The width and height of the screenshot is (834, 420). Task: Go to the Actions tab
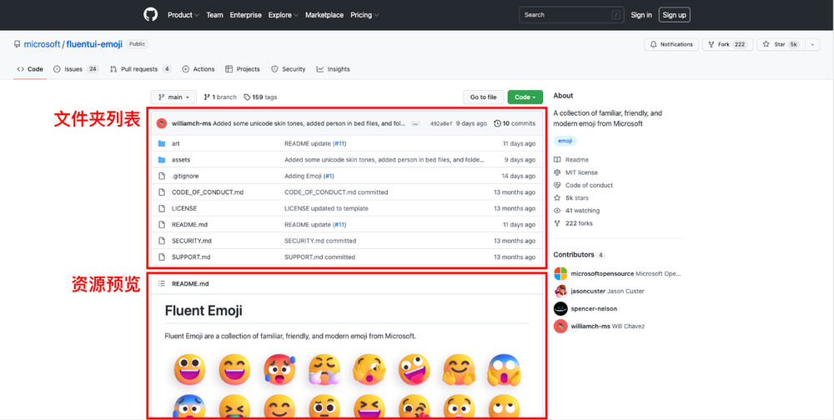point(198,69)
